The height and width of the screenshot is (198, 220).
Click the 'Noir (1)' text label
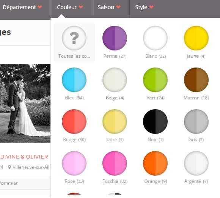(156, 140)
